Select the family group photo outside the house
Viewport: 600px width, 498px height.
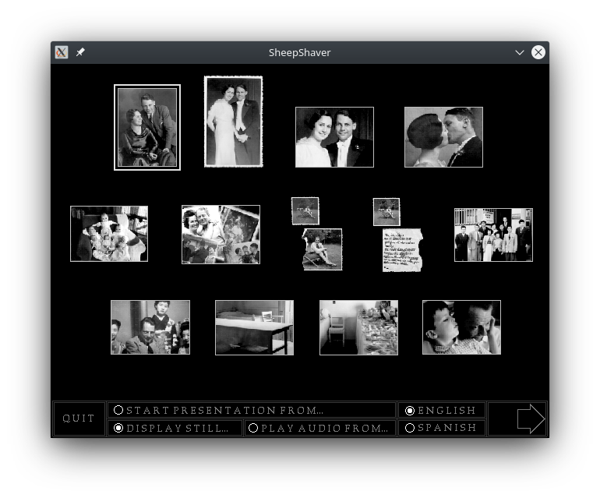click(x=493, y=235)
